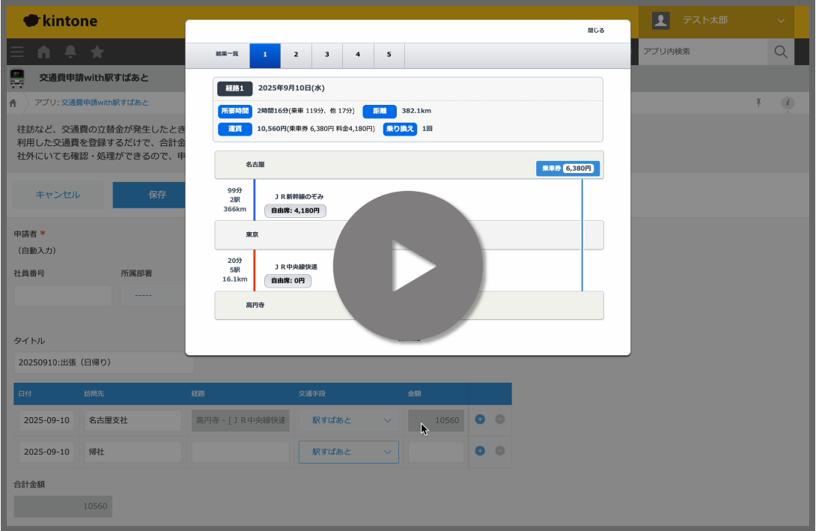Screen dimensions: 816x531
Task: Open favorites star in the header
Action: click(97, 52)
